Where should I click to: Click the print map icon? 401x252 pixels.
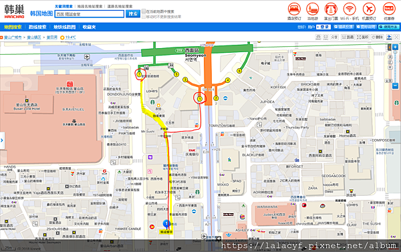(318, 37)
